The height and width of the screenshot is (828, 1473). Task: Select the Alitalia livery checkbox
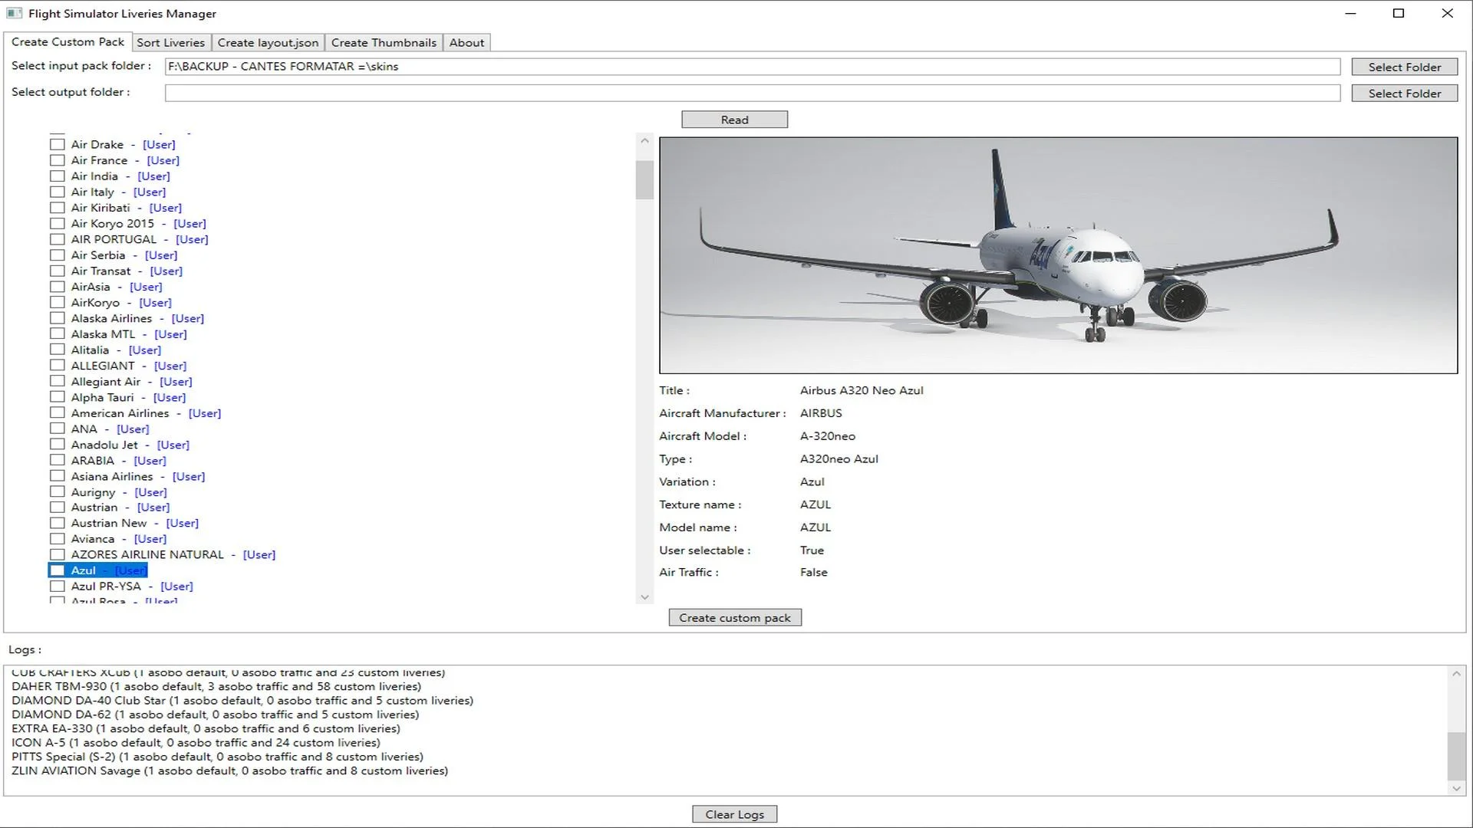(x=58, y=350)
